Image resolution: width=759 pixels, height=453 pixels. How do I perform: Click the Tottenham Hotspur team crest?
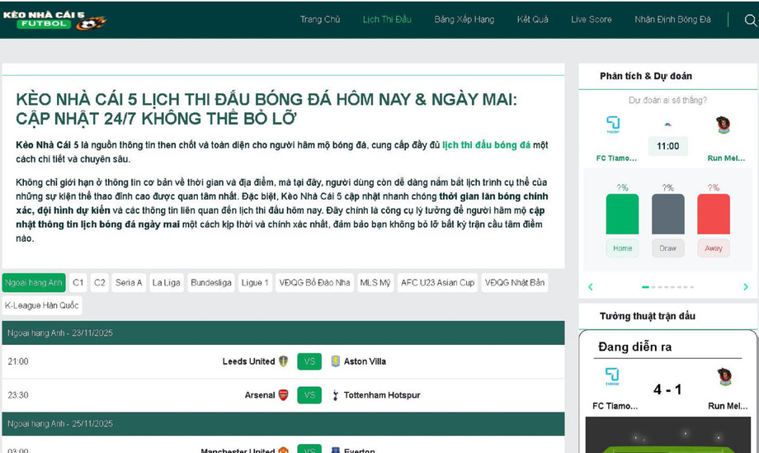click(335, 395)
